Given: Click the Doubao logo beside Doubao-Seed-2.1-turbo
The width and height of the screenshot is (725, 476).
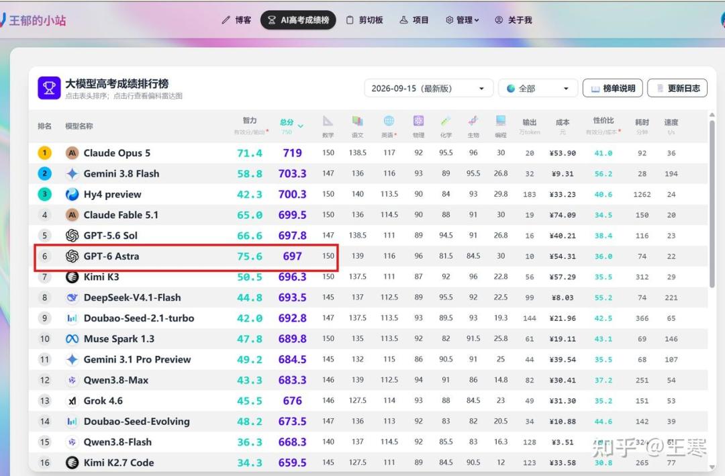Looking at the screenshot, I should (x=72, y=318).
